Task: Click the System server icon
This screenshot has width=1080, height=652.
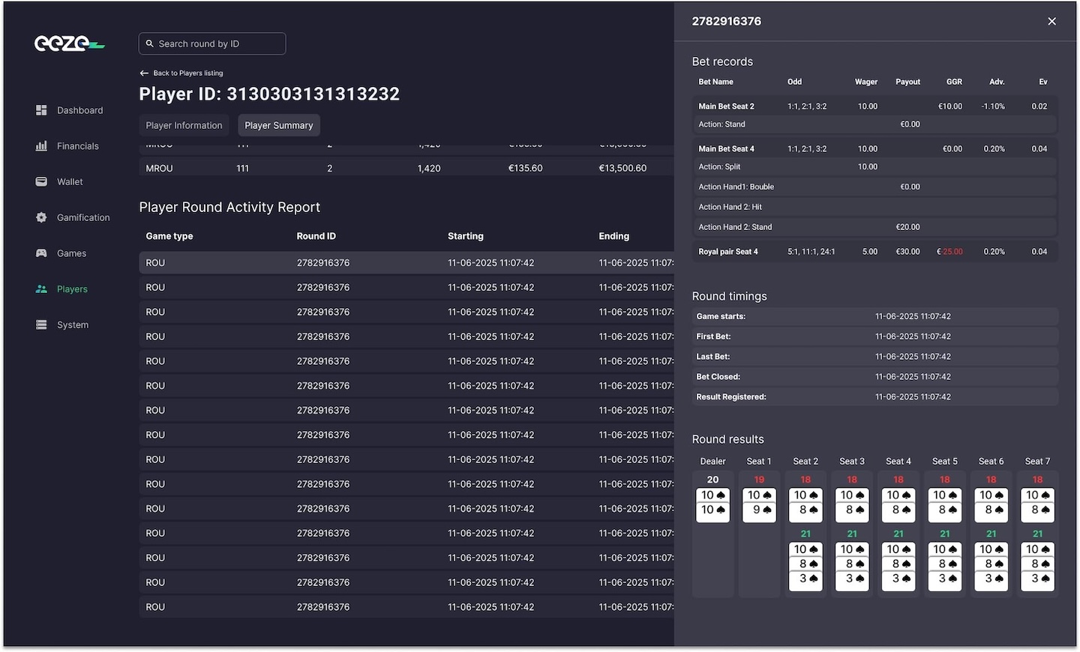Action: point(41,325)
